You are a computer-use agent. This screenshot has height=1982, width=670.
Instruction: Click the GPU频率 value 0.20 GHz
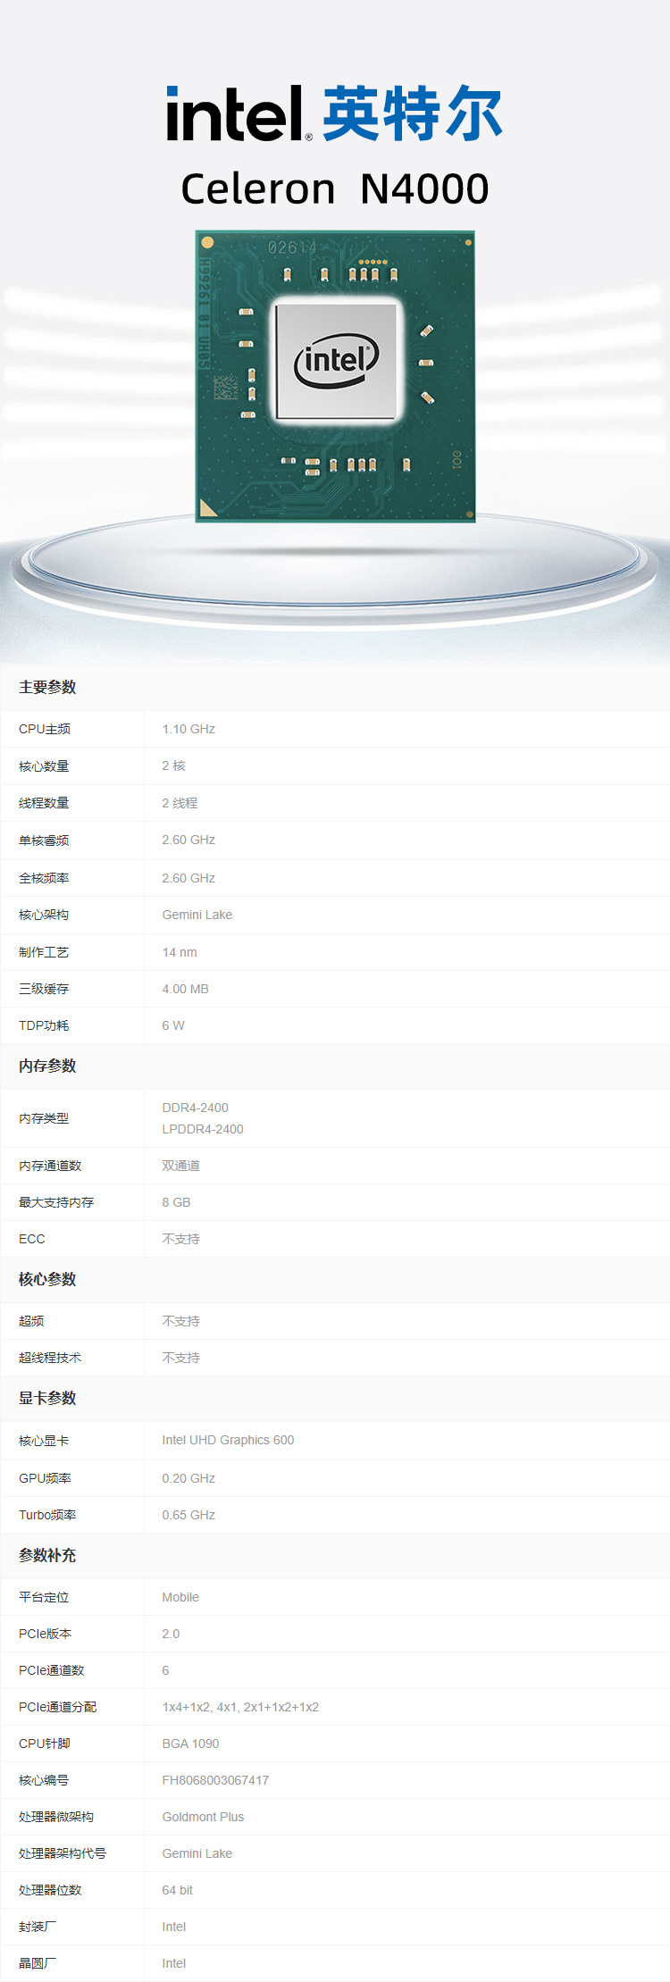pyautogui.click(x=188, y=1478)
